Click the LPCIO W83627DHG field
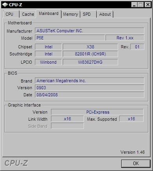 (90, 62)
